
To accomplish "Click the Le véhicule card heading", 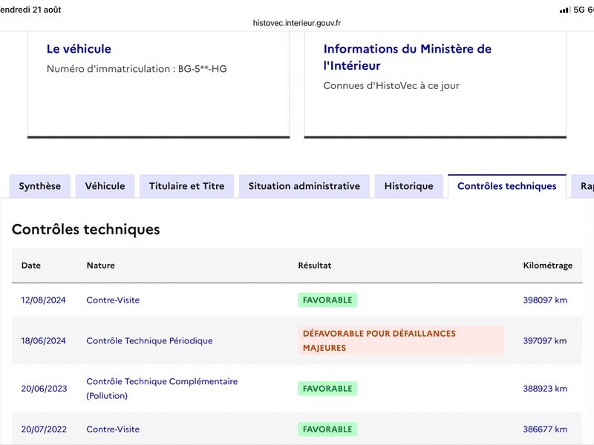I will [x=79, y=49].
